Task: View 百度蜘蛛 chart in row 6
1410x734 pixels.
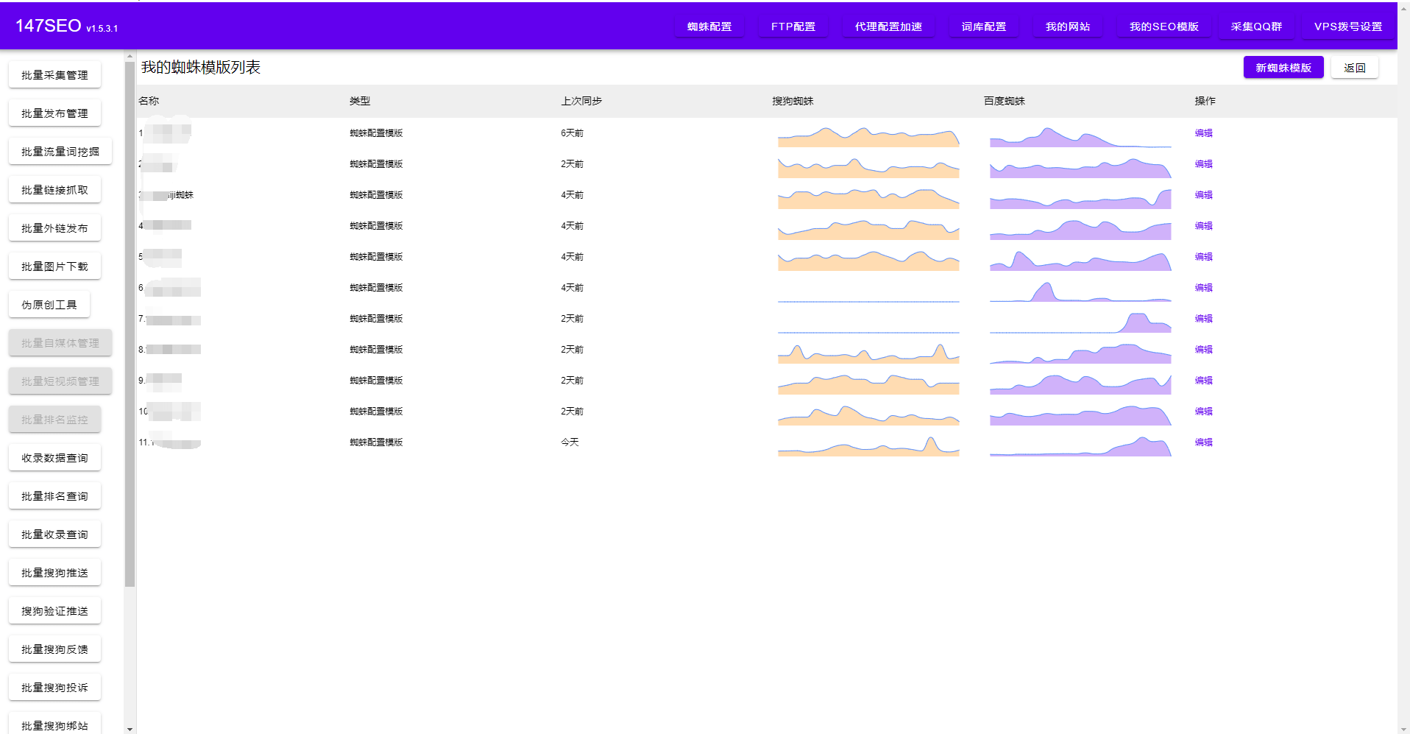Action: point(1080,291)
